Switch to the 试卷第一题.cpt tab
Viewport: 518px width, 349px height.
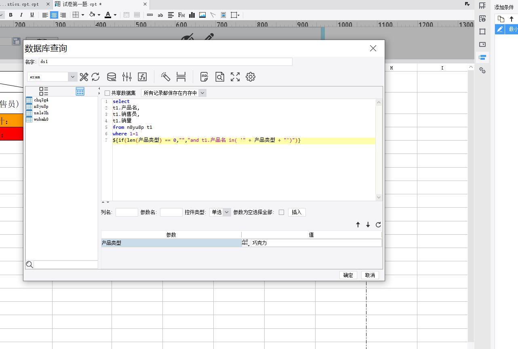82,4
